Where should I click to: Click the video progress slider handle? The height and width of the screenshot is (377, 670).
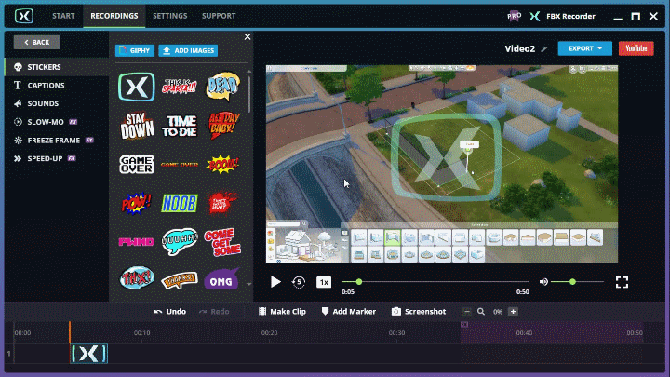(x=359, y=282)
